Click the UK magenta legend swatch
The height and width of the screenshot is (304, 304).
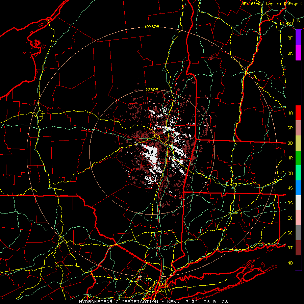(298, 53)
